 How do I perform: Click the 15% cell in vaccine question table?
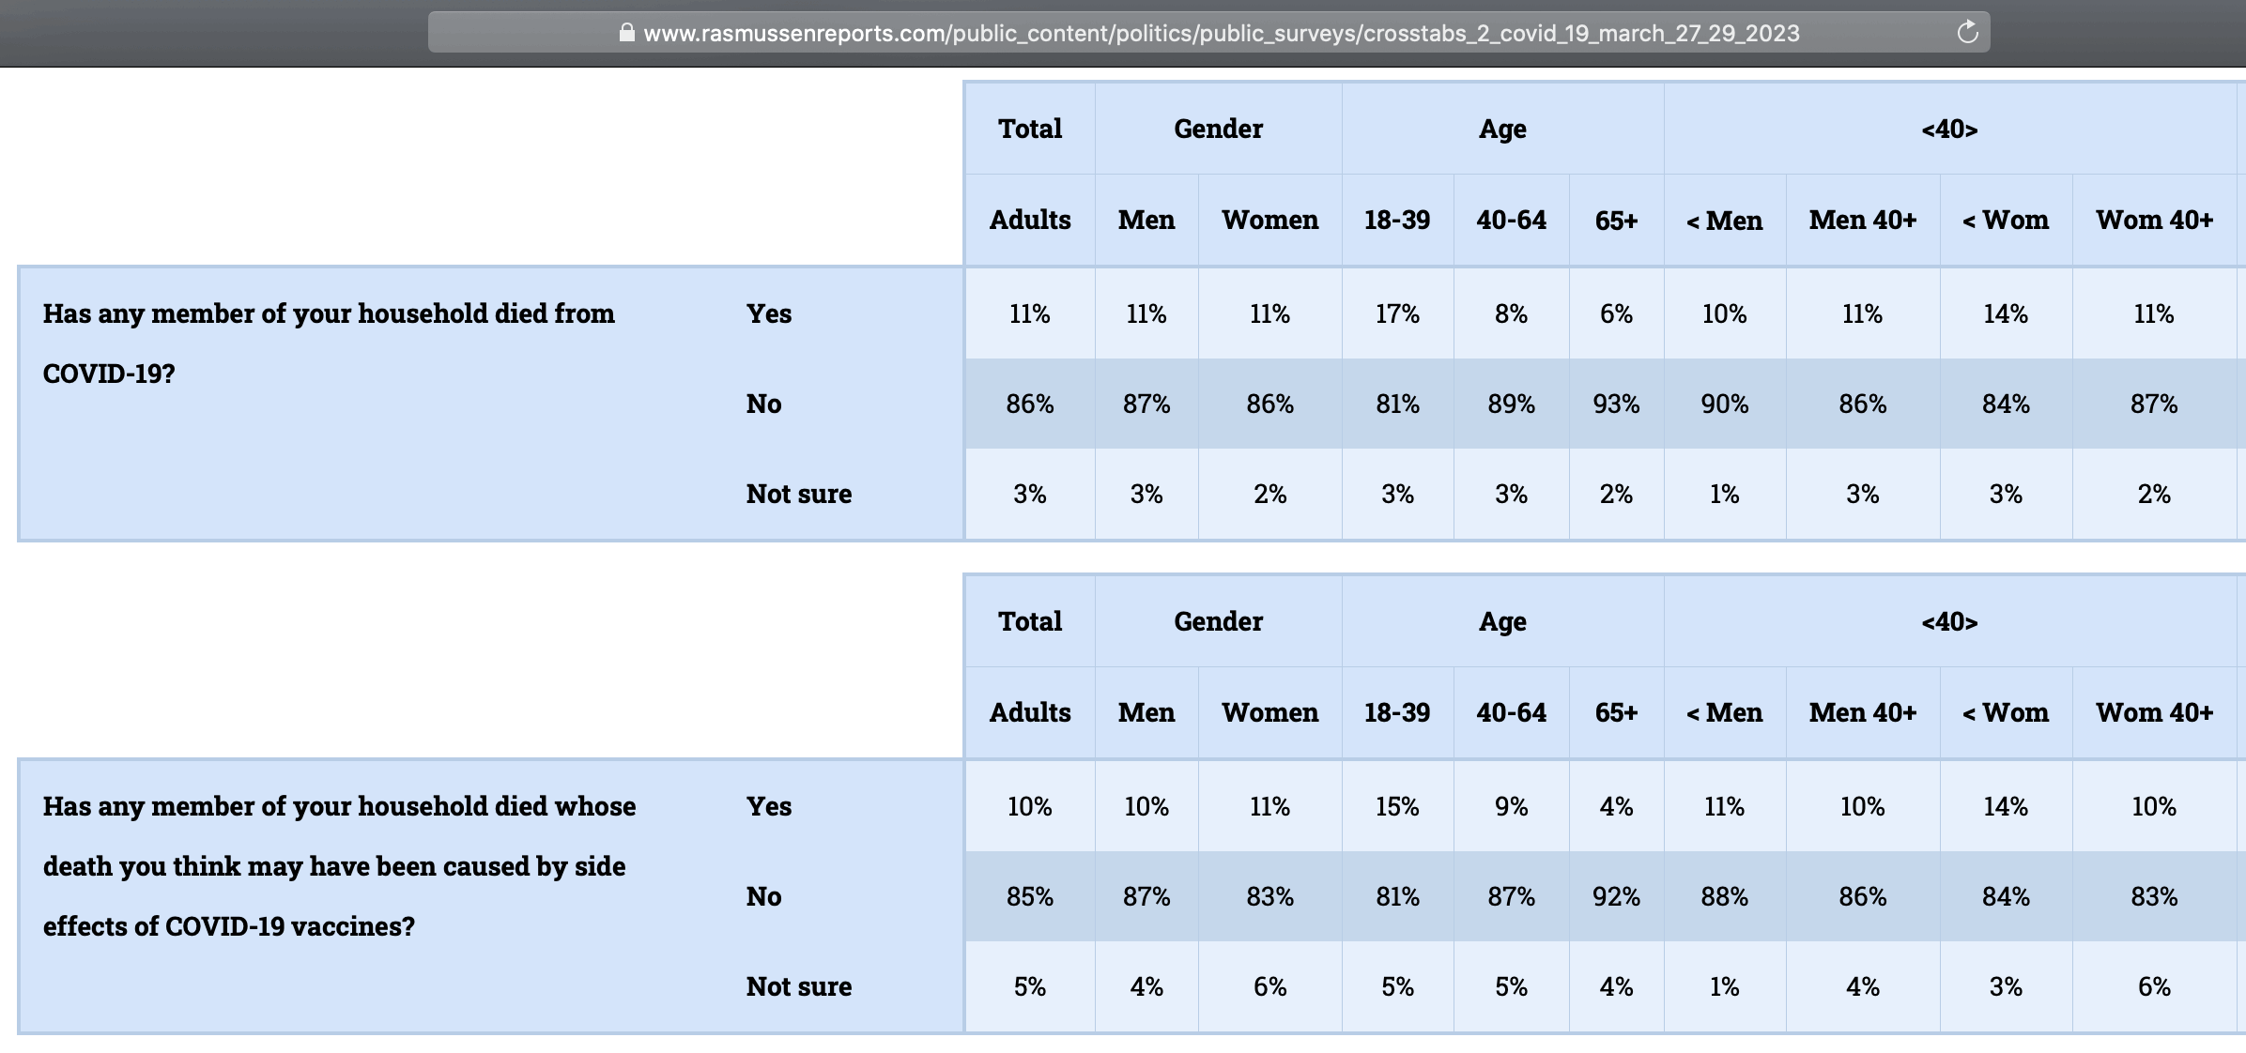[1397, 806]
